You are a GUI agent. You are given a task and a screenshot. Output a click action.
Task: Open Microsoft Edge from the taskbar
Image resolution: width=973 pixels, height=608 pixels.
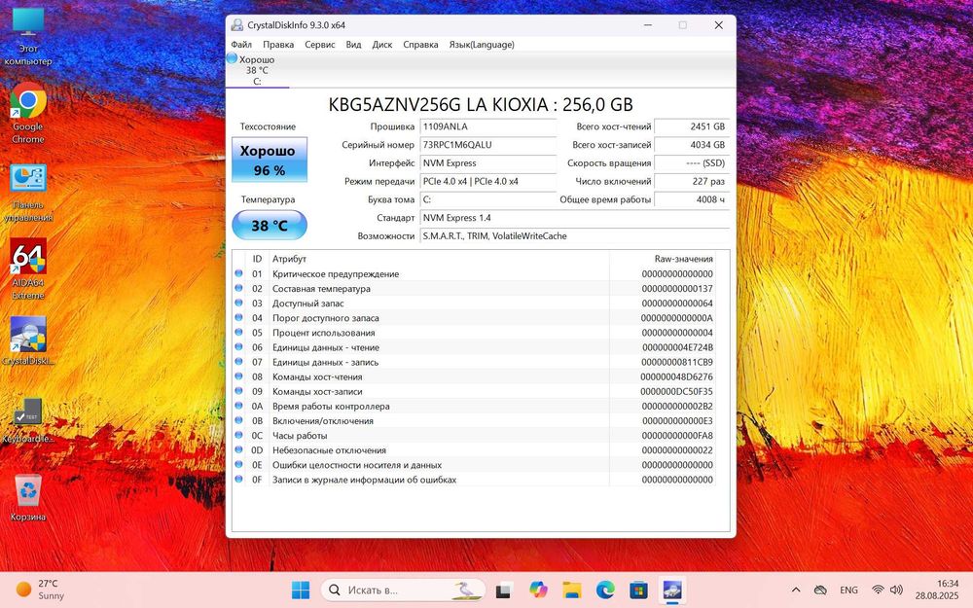[x=605, y=590]
